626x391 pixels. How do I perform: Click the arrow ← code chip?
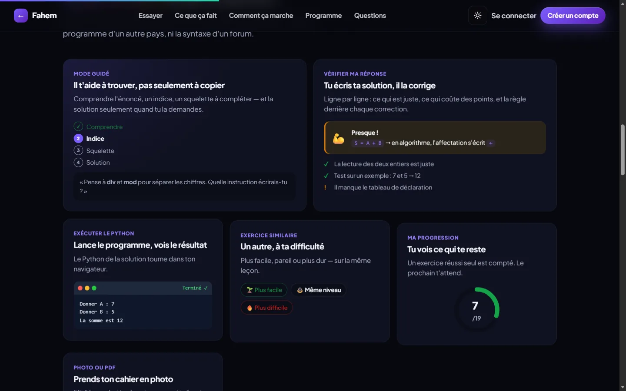pyautogui.click(x=491, y=143)
